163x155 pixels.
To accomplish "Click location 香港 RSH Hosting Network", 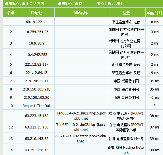I will (x=126, y=150).
